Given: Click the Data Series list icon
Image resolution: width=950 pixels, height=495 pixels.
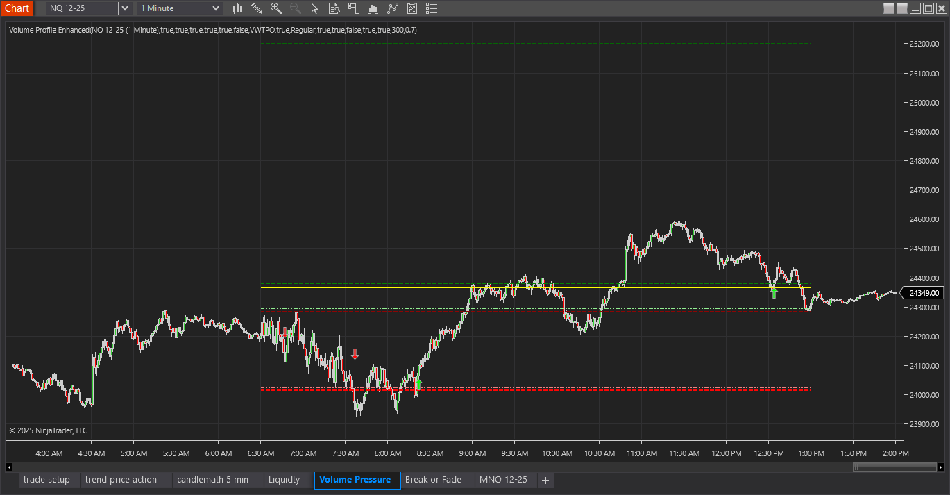Looking at the screenshot, I should coord(431,8).
